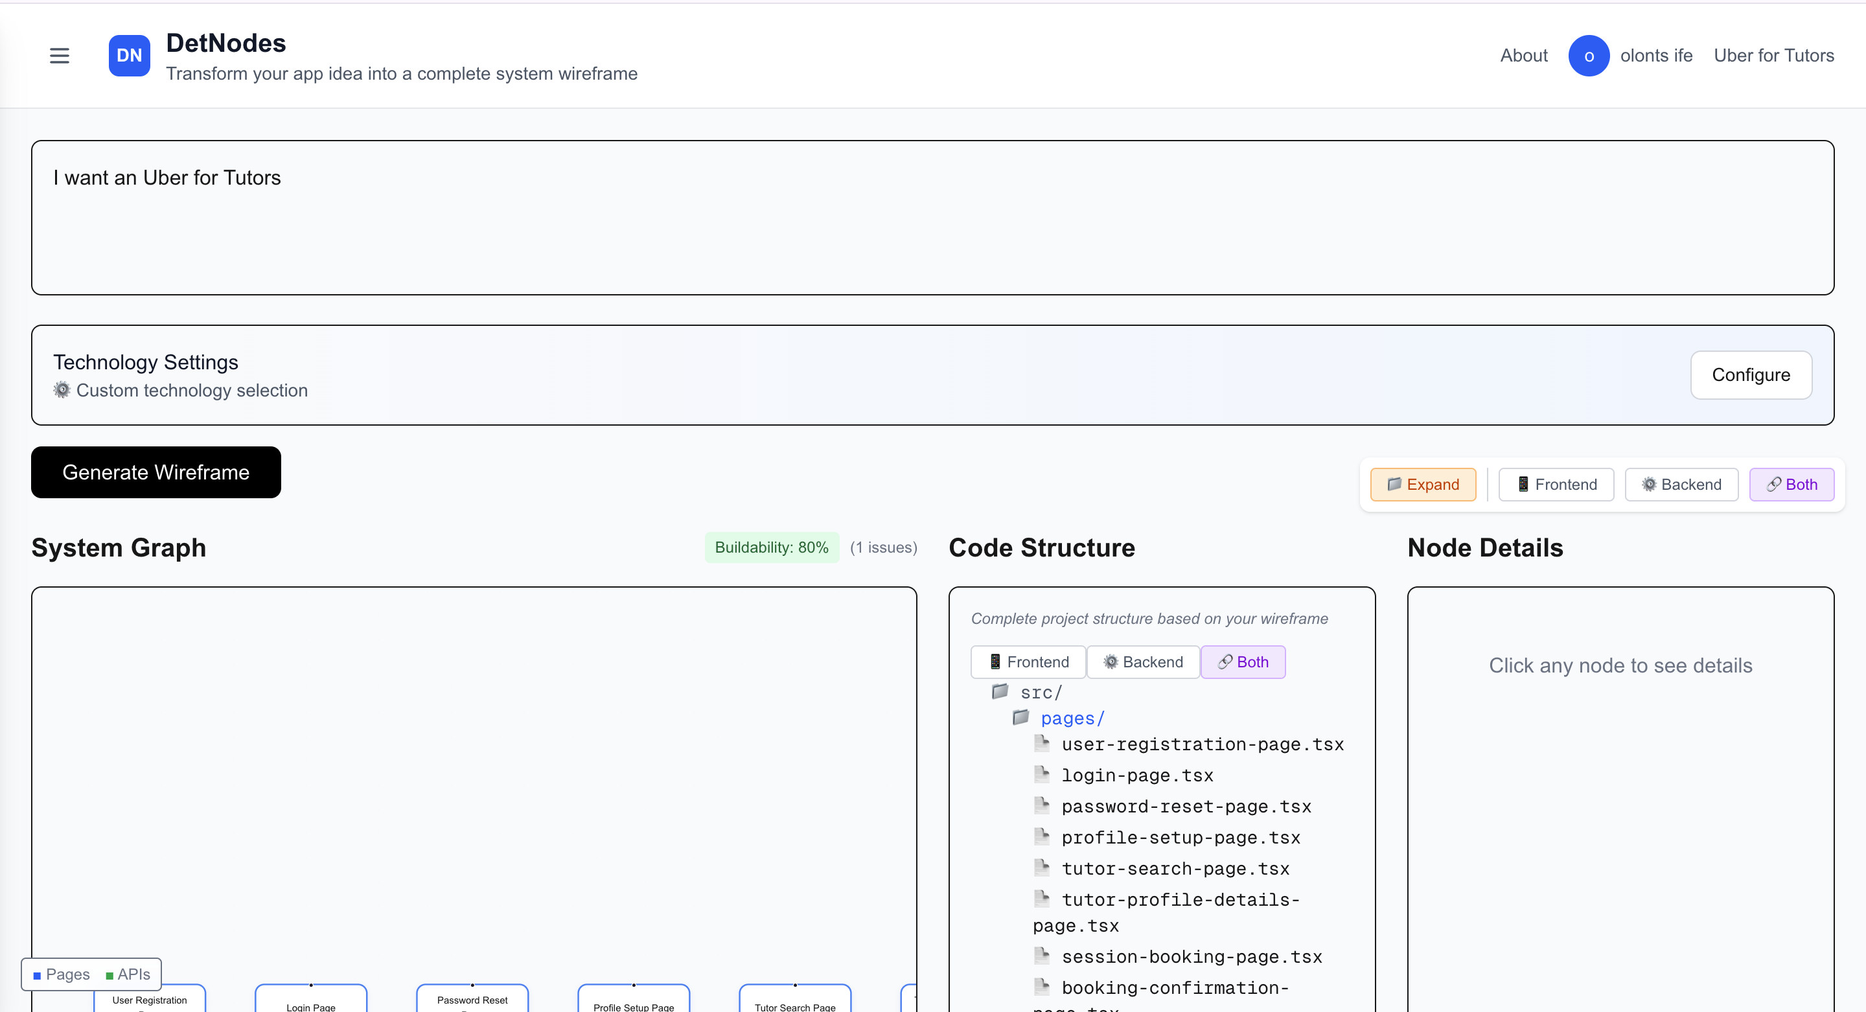This screenshot has width=1866, height=1012.
Task: Click the src folder icon
Action: click(999, 691)
